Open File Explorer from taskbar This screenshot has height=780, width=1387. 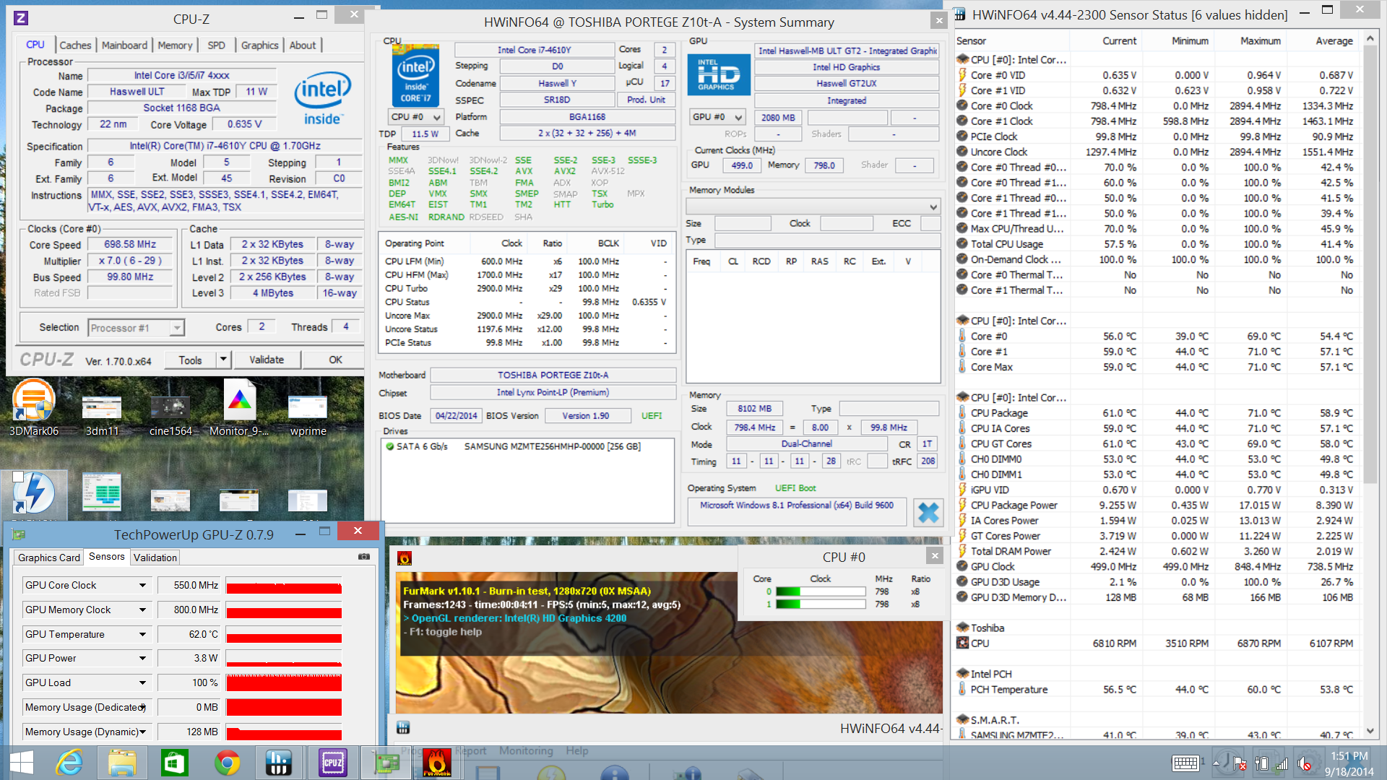[122, 763]
